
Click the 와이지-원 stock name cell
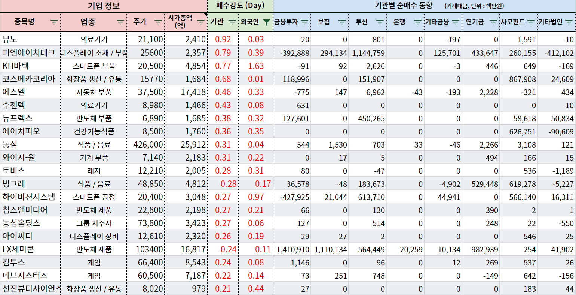click(30, 157)
